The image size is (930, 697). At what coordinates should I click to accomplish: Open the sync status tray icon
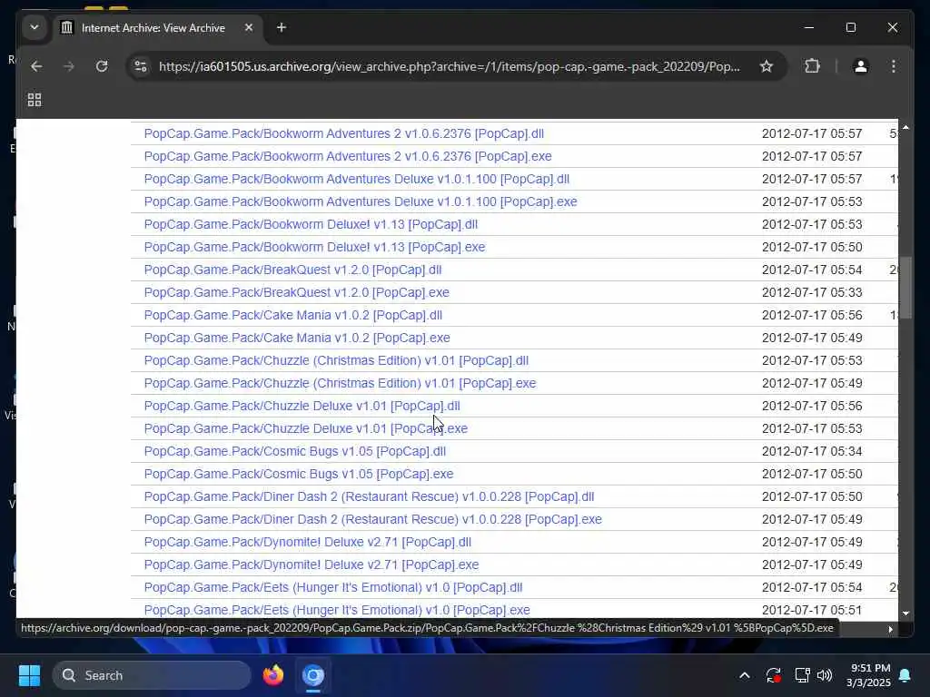click(774, 675)
